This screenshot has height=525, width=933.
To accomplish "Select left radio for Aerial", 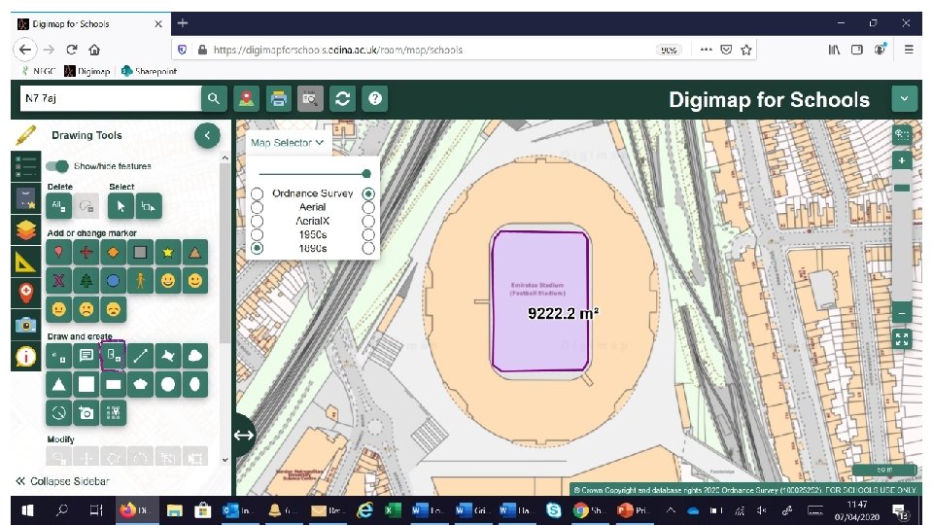I will pyautogui.click(x=257, y=207).
